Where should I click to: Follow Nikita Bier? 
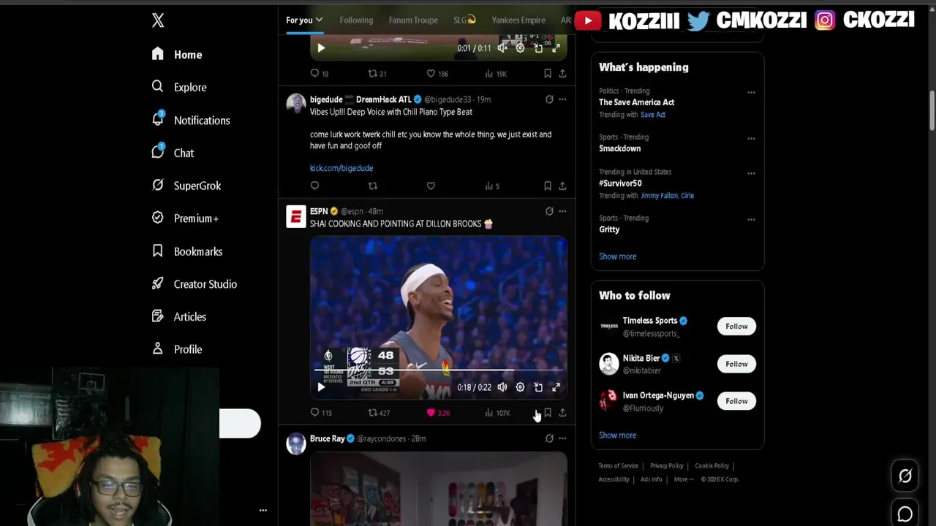736,364
